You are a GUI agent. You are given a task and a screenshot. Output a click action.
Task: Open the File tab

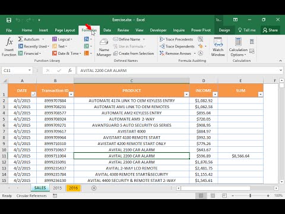tap(9, 30)
